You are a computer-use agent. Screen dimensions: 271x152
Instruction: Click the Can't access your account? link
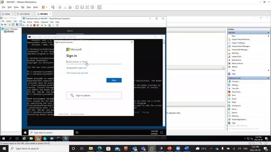coord(77,73)
